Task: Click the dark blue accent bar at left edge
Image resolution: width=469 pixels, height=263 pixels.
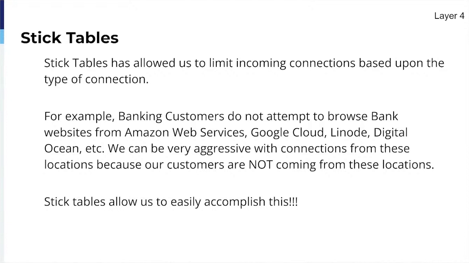Action: pyautogui.click(x=2, y=14)
